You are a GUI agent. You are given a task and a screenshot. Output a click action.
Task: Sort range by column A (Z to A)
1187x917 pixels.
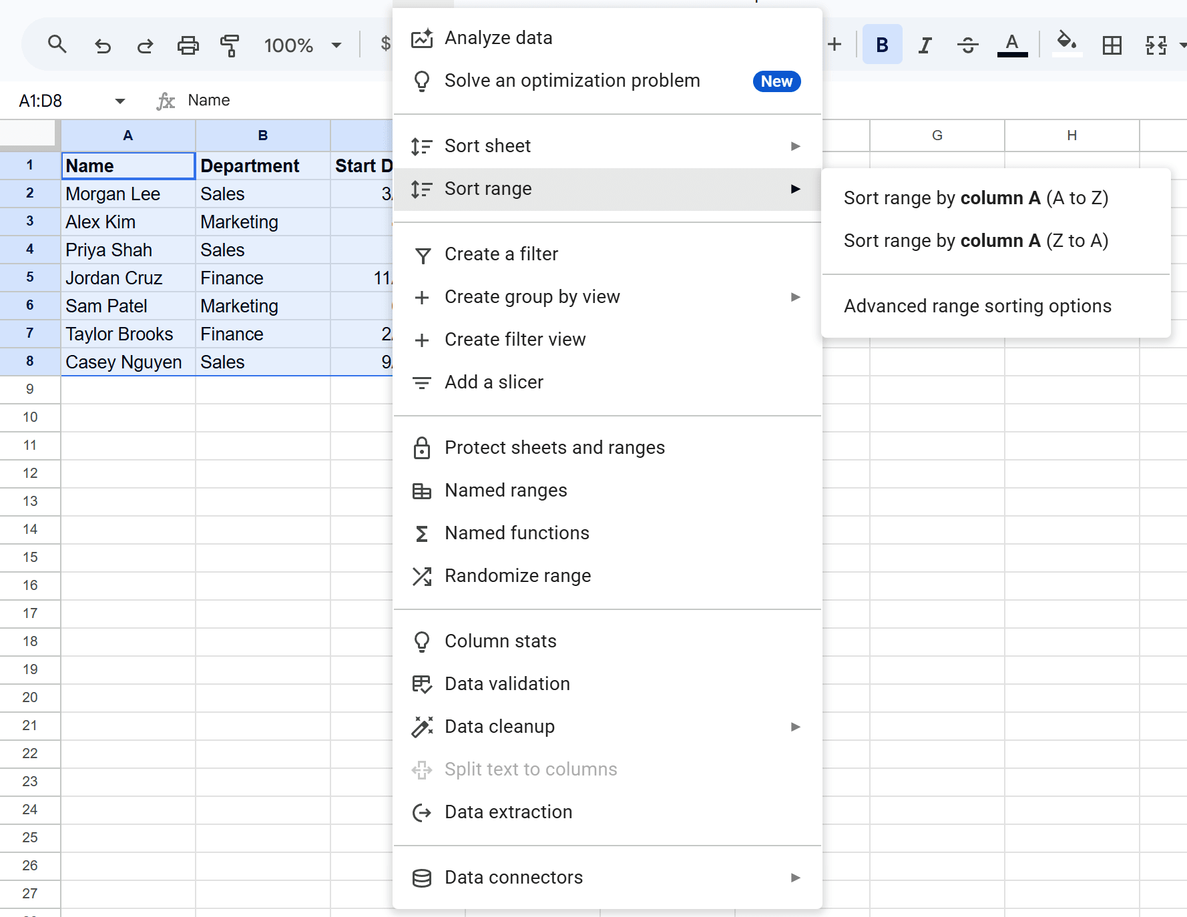996,241
